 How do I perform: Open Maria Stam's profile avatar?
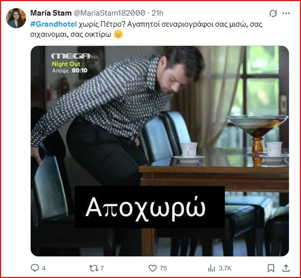pyautogui.click(x=16, y=18)
